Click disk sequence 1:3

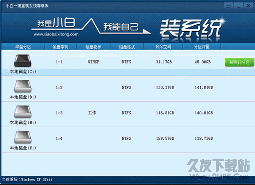pyautogui.click(x=59, y=113)
